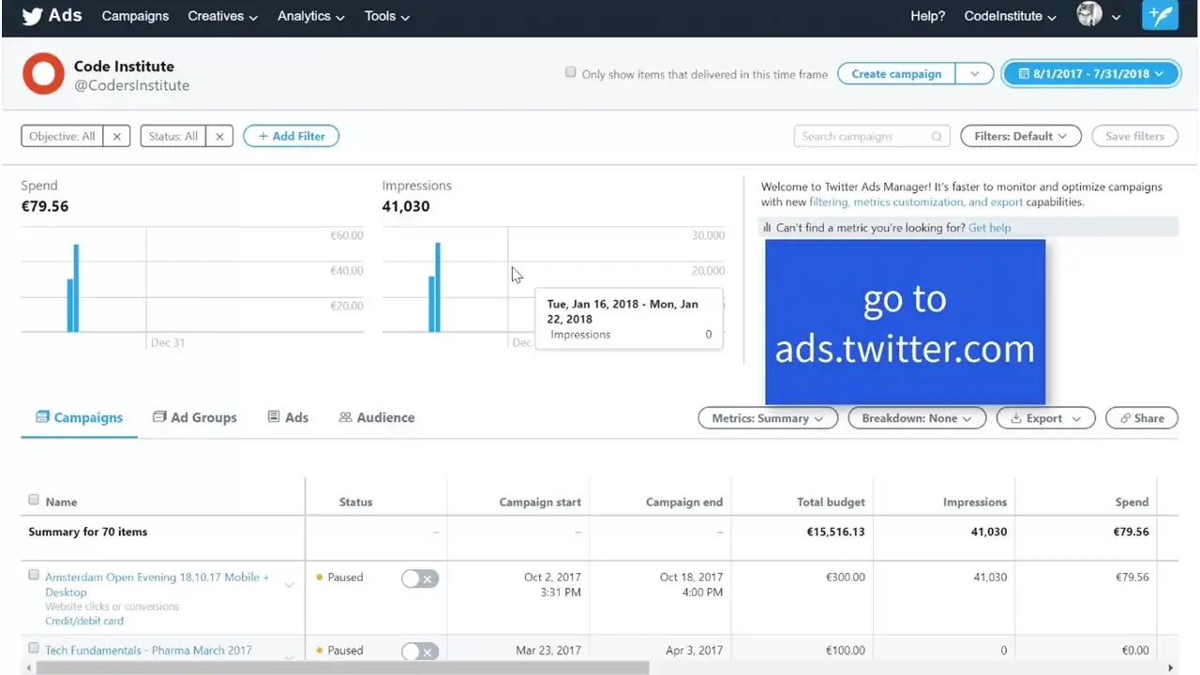
Task: Click the Impressions total 41,030 above chart
Action: click(406, 206)
